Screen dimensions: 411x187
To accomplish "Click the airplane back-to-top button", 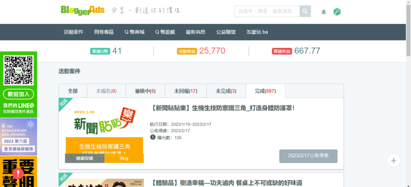I will [x=394, y=160].
